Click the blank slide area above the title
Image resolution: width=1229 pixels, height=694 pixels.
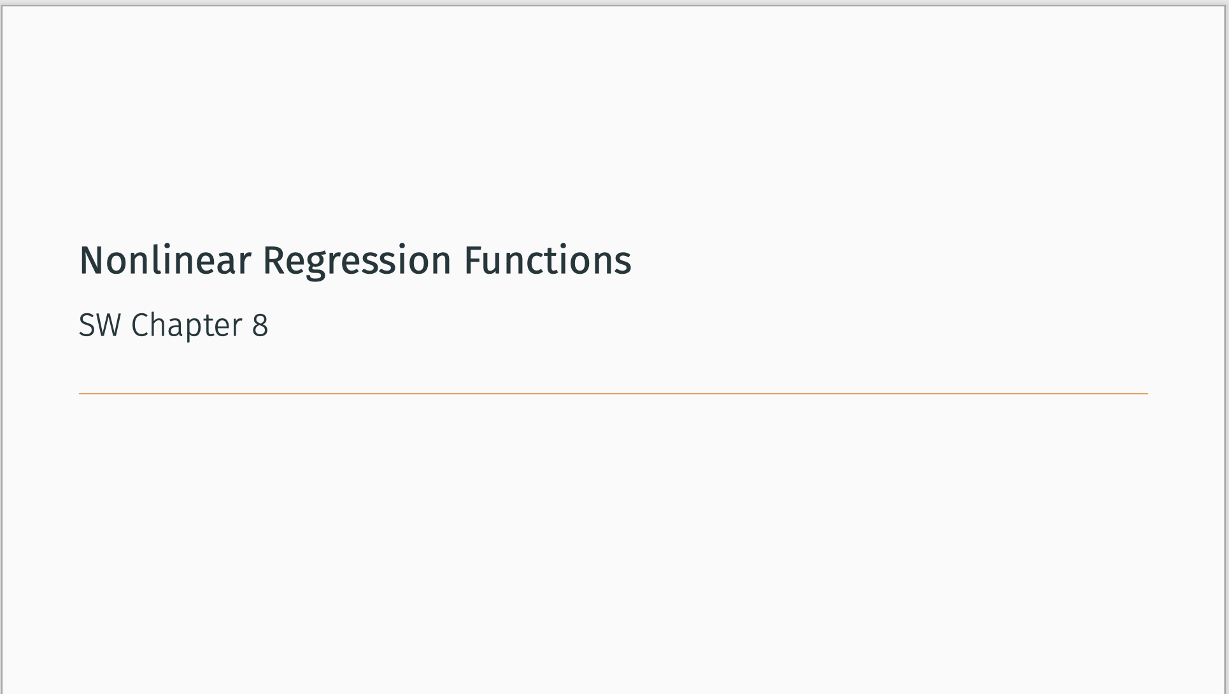pyautogui.click(x=613, y=121)
